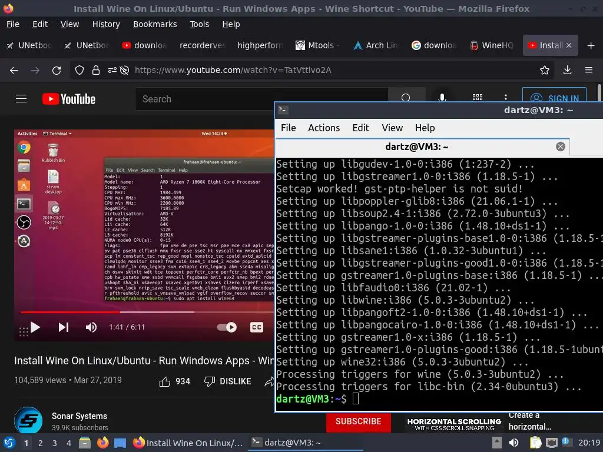Viewport: 603px width, 452px height.
Task: Switch to workspace 2 in the taskbar
Action: click(40, 443)
